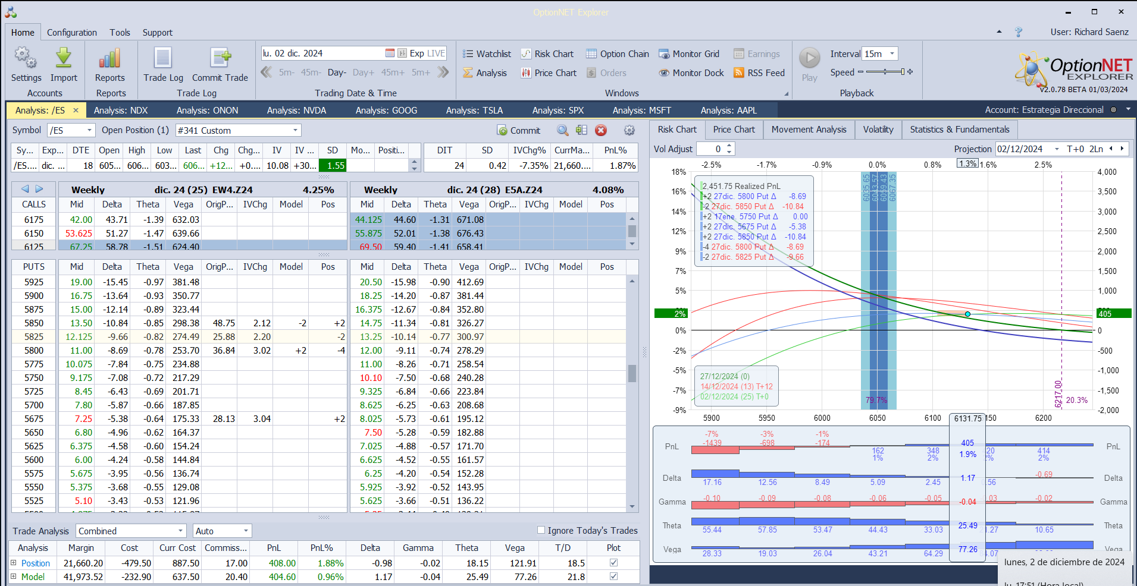Click the Speed slider minus end
This screenshot has height=586, width=1137.
click(860, 72)
